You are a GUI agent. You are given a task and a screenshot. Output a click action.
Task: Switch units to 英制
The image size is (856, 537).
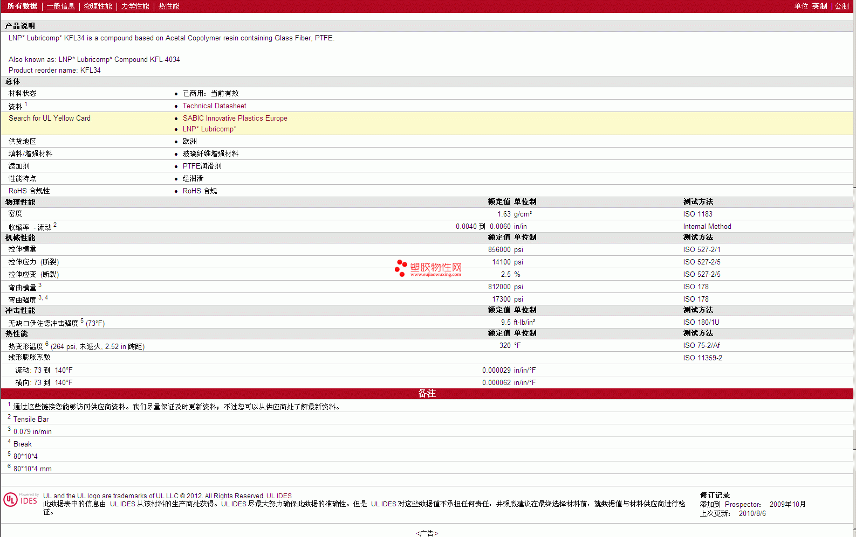(819, 6)
